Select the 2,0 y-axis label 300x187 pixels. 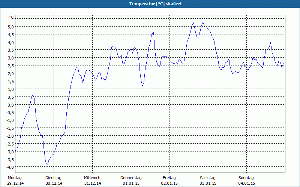[x=11, y=74]
